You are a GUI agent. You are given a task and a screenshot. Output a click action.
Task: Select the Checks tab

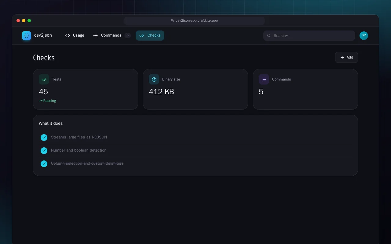pos(150,35)
